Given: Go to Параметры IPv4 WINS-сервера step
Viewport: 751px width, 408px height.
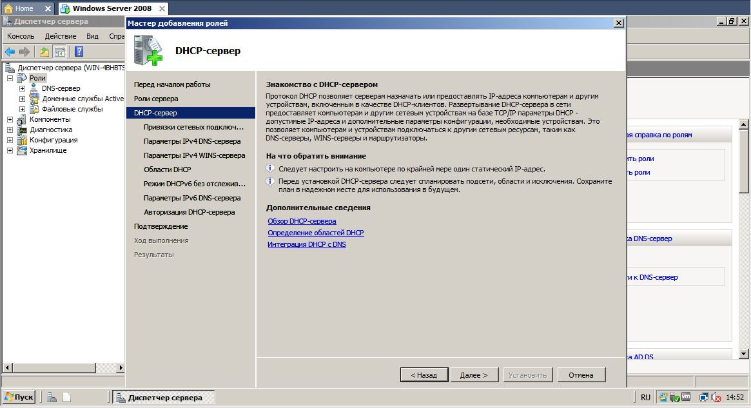Looking at the screenshot, I should click(194, 155).
